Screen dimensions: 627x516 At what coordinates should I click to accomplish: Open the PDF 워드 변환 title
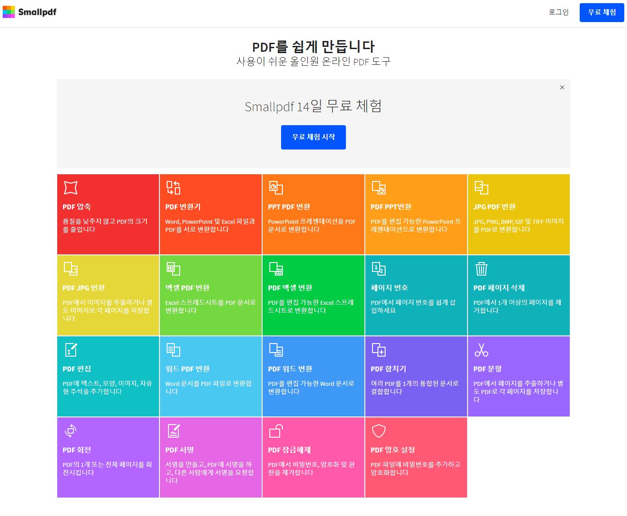tap(290, 369)
